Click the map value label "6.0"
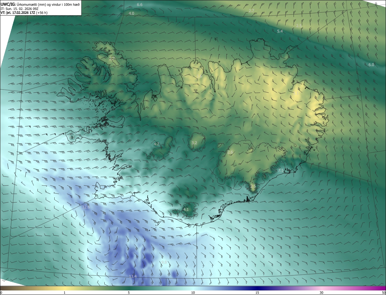This screenshot has width=386, height=295. (x=371, y=65)
